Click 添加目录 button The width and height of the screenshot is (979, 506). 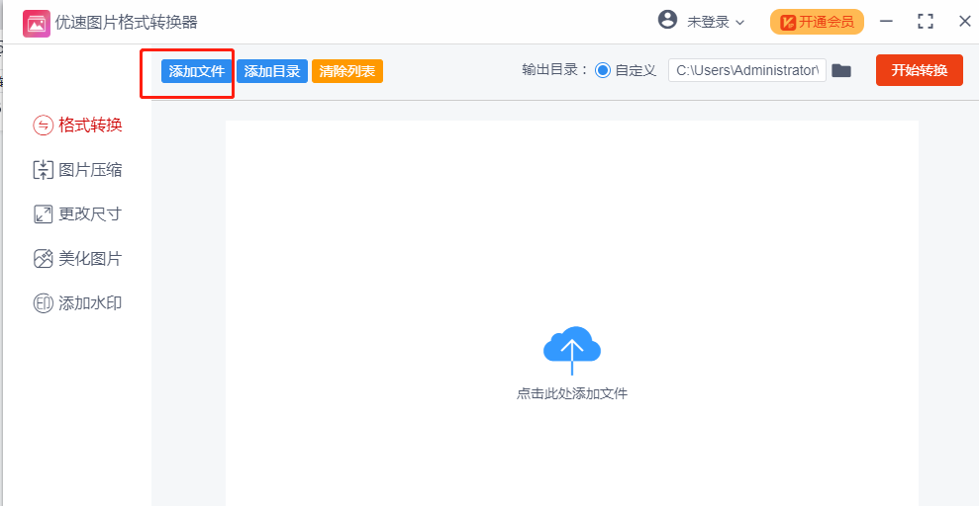[x=272, y=71]
